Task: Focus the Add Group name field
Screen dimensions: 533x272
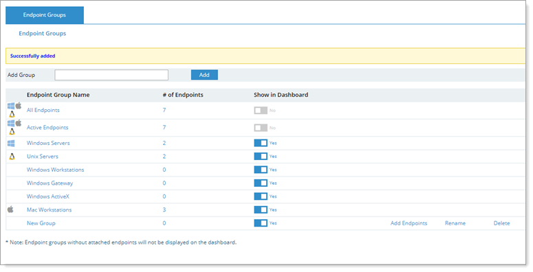Action: pos(111,75)
